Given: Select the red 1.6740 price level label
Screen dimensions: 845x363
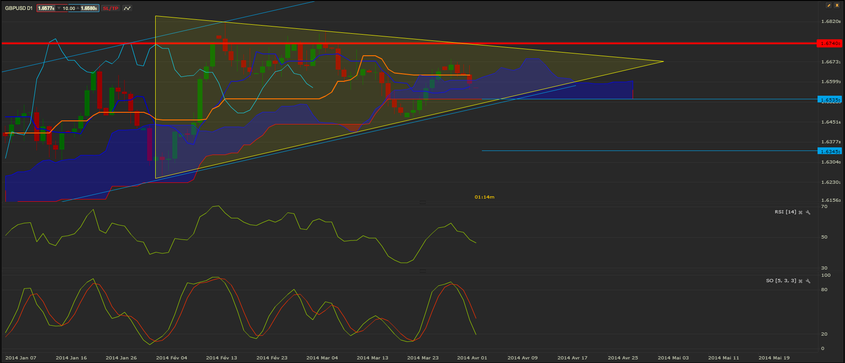Looking at the screenshot, I should (829, 43).
